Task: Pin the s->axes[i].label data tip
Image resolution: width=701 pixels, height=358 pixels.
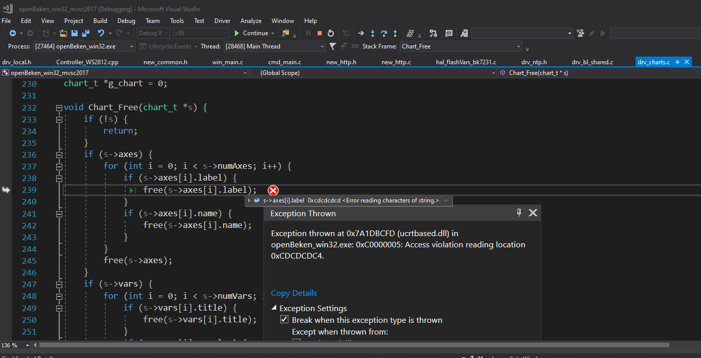Action: point(446,200)
